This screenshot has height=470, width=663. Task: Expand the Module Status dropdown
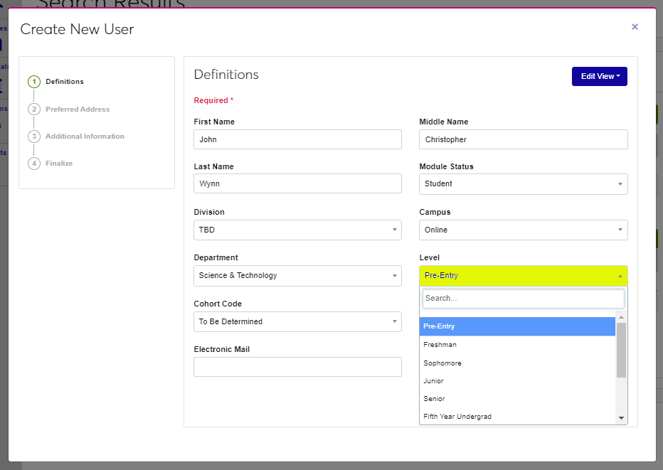[523, 184]
